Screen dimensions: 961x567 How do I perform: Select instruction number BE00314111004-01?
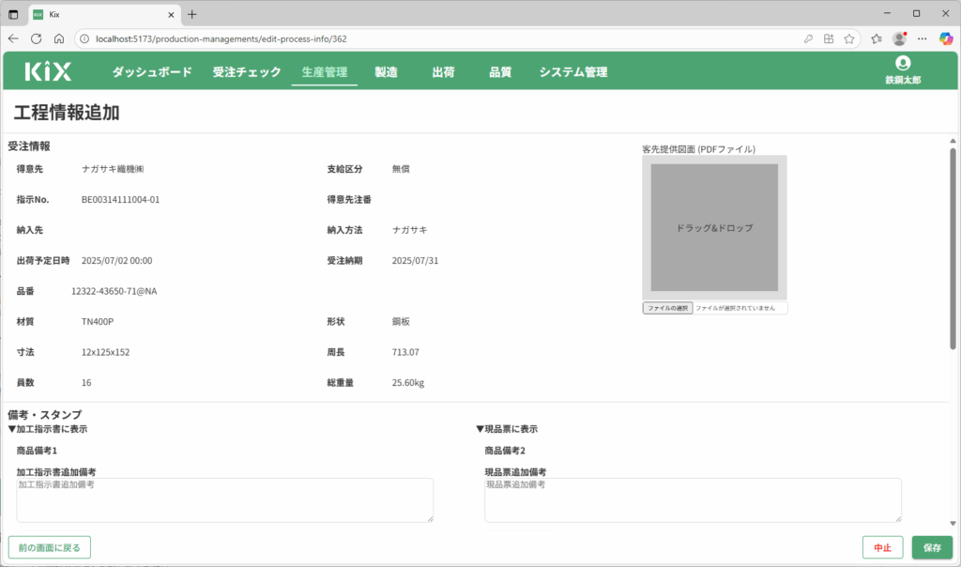(121, 199)
